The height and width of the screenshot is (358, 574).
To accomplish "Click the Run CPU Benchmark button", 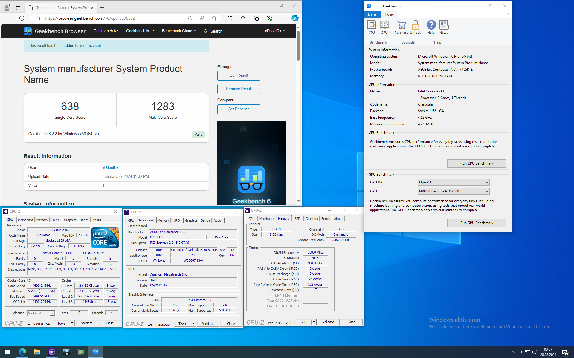I will (x=477, y=163).
